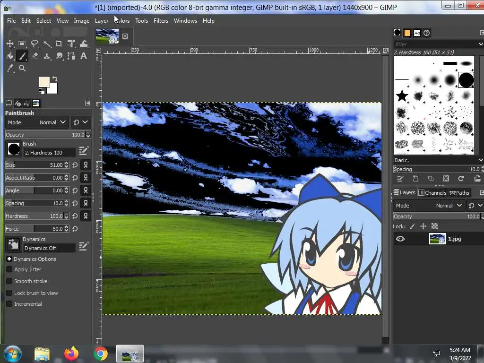Select the Paths tool
The image size is (484, 363).
(x=71, y=56)
